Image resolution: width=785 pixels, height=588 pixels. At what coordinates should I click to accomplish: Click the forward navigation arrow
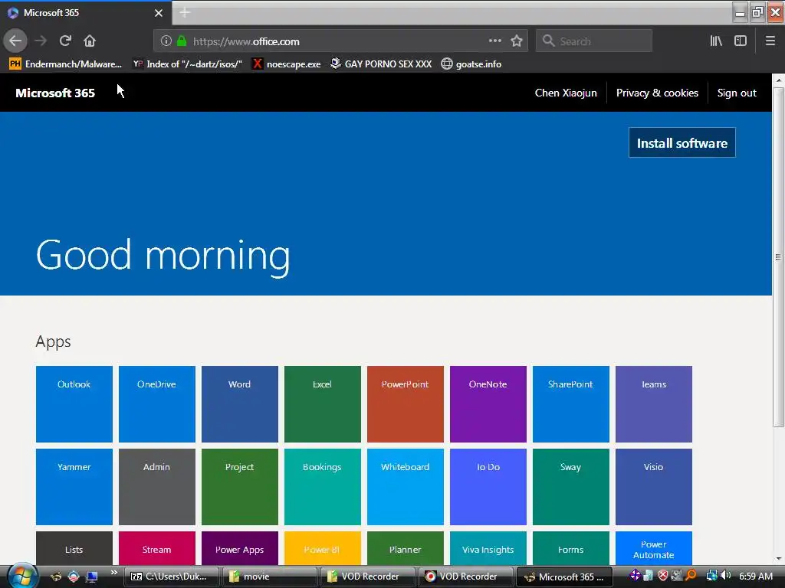41,41
